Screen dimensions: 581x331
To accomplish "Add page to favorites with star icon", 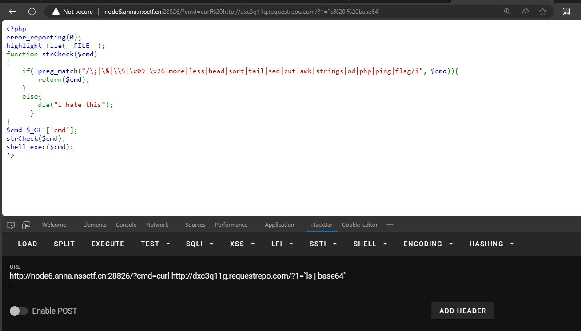I will click(543, 12).
